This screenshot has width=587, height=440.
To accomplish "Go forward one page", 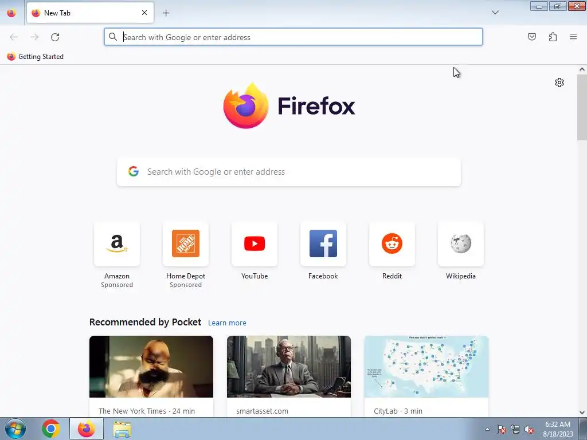I will point(34,37).
